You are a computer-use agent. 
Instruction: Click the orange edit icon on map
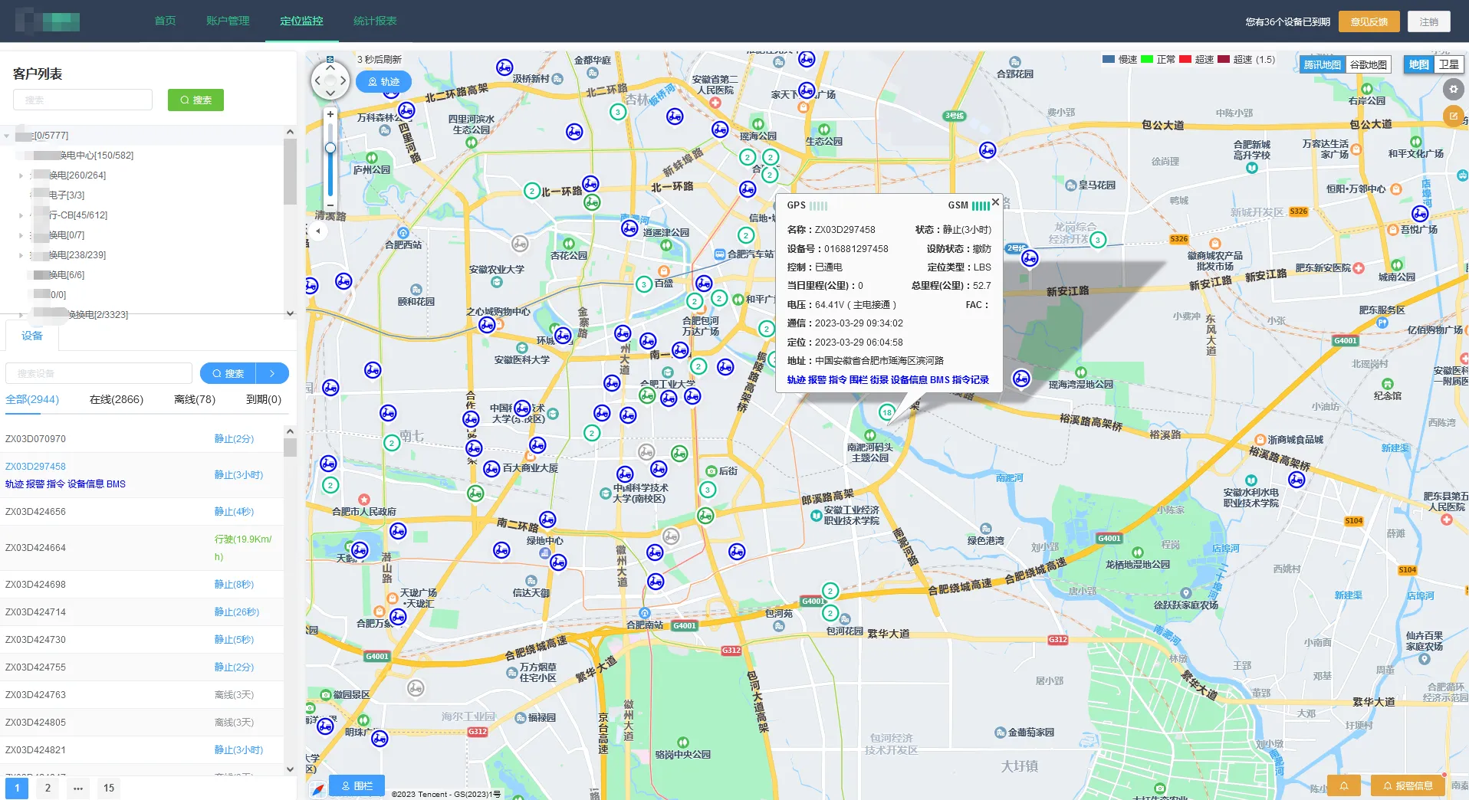click(1453, 116)
